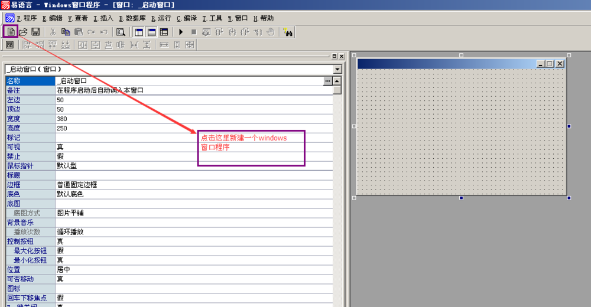Click the Open file toolbar icon
Viewport: 591px width, 307px height.
(x=23, y=32)
